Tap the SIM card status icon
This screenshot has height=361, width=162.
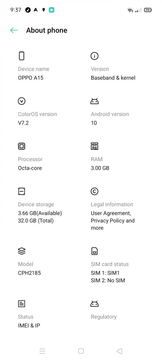coord(94,251)
